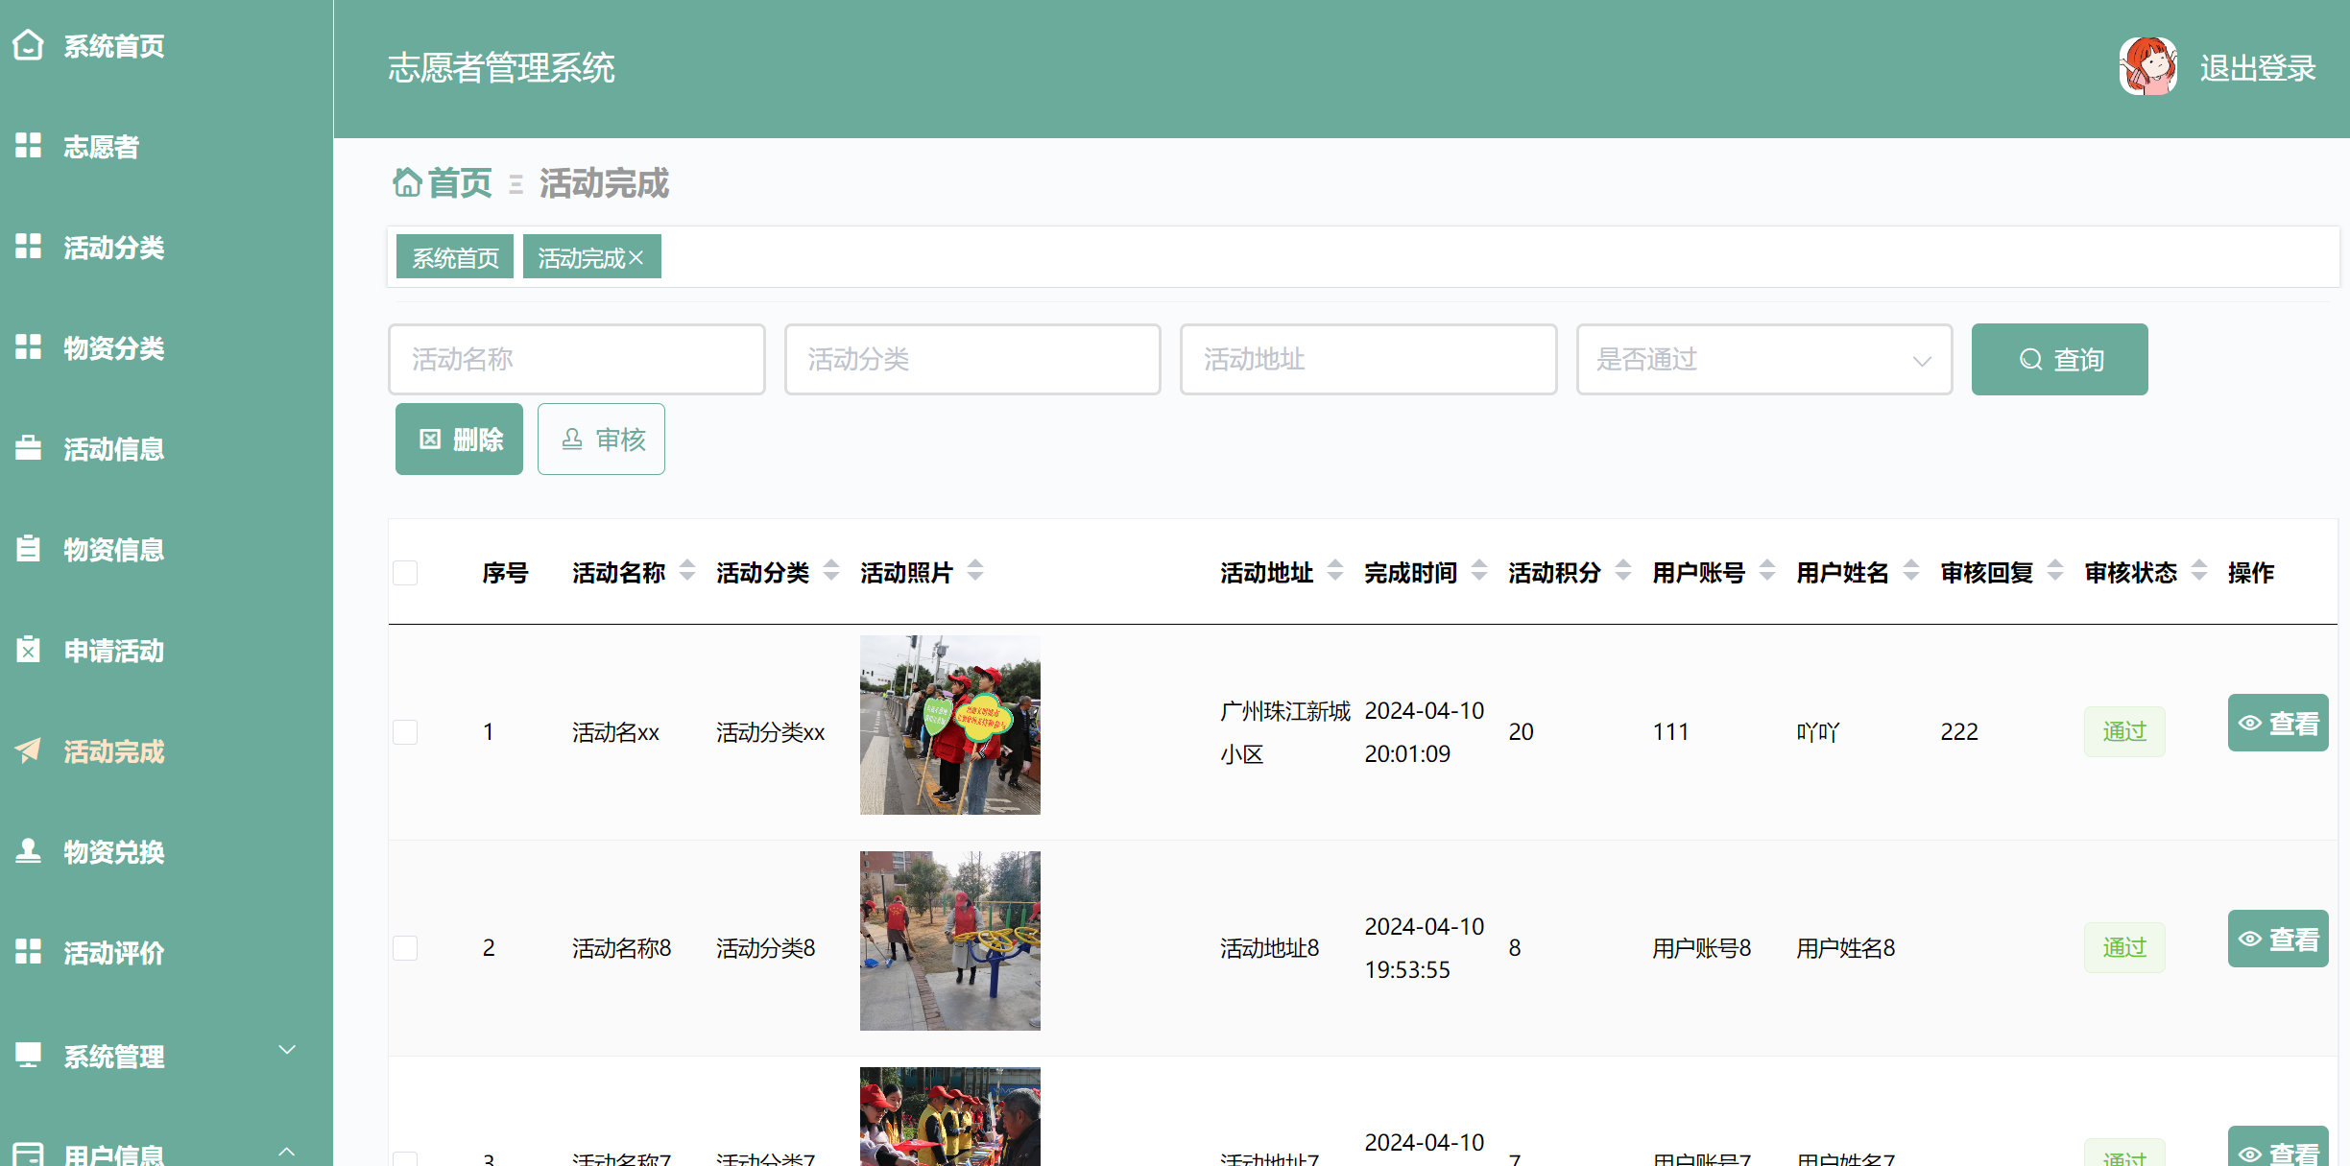The image size is (2350, 1166).
Task: Select the 活动完成 tab label
Action: tap(581, 258)
